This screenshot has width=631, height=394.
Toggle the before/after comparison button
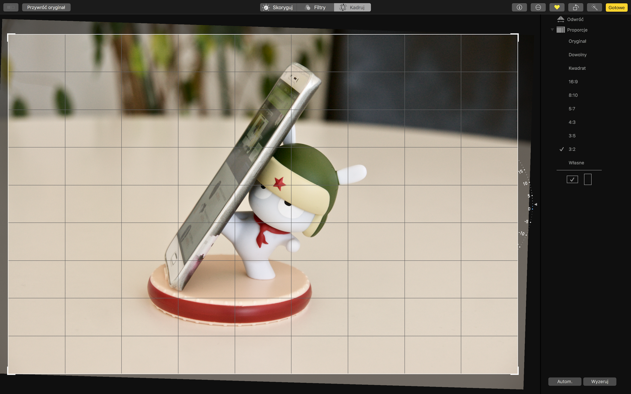[x=11, y=8]
